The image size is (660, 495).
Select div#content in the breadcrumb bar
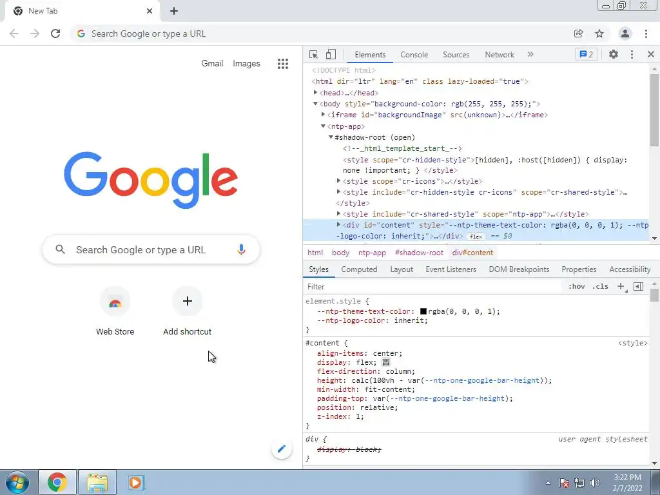click(x=472, y=253)
